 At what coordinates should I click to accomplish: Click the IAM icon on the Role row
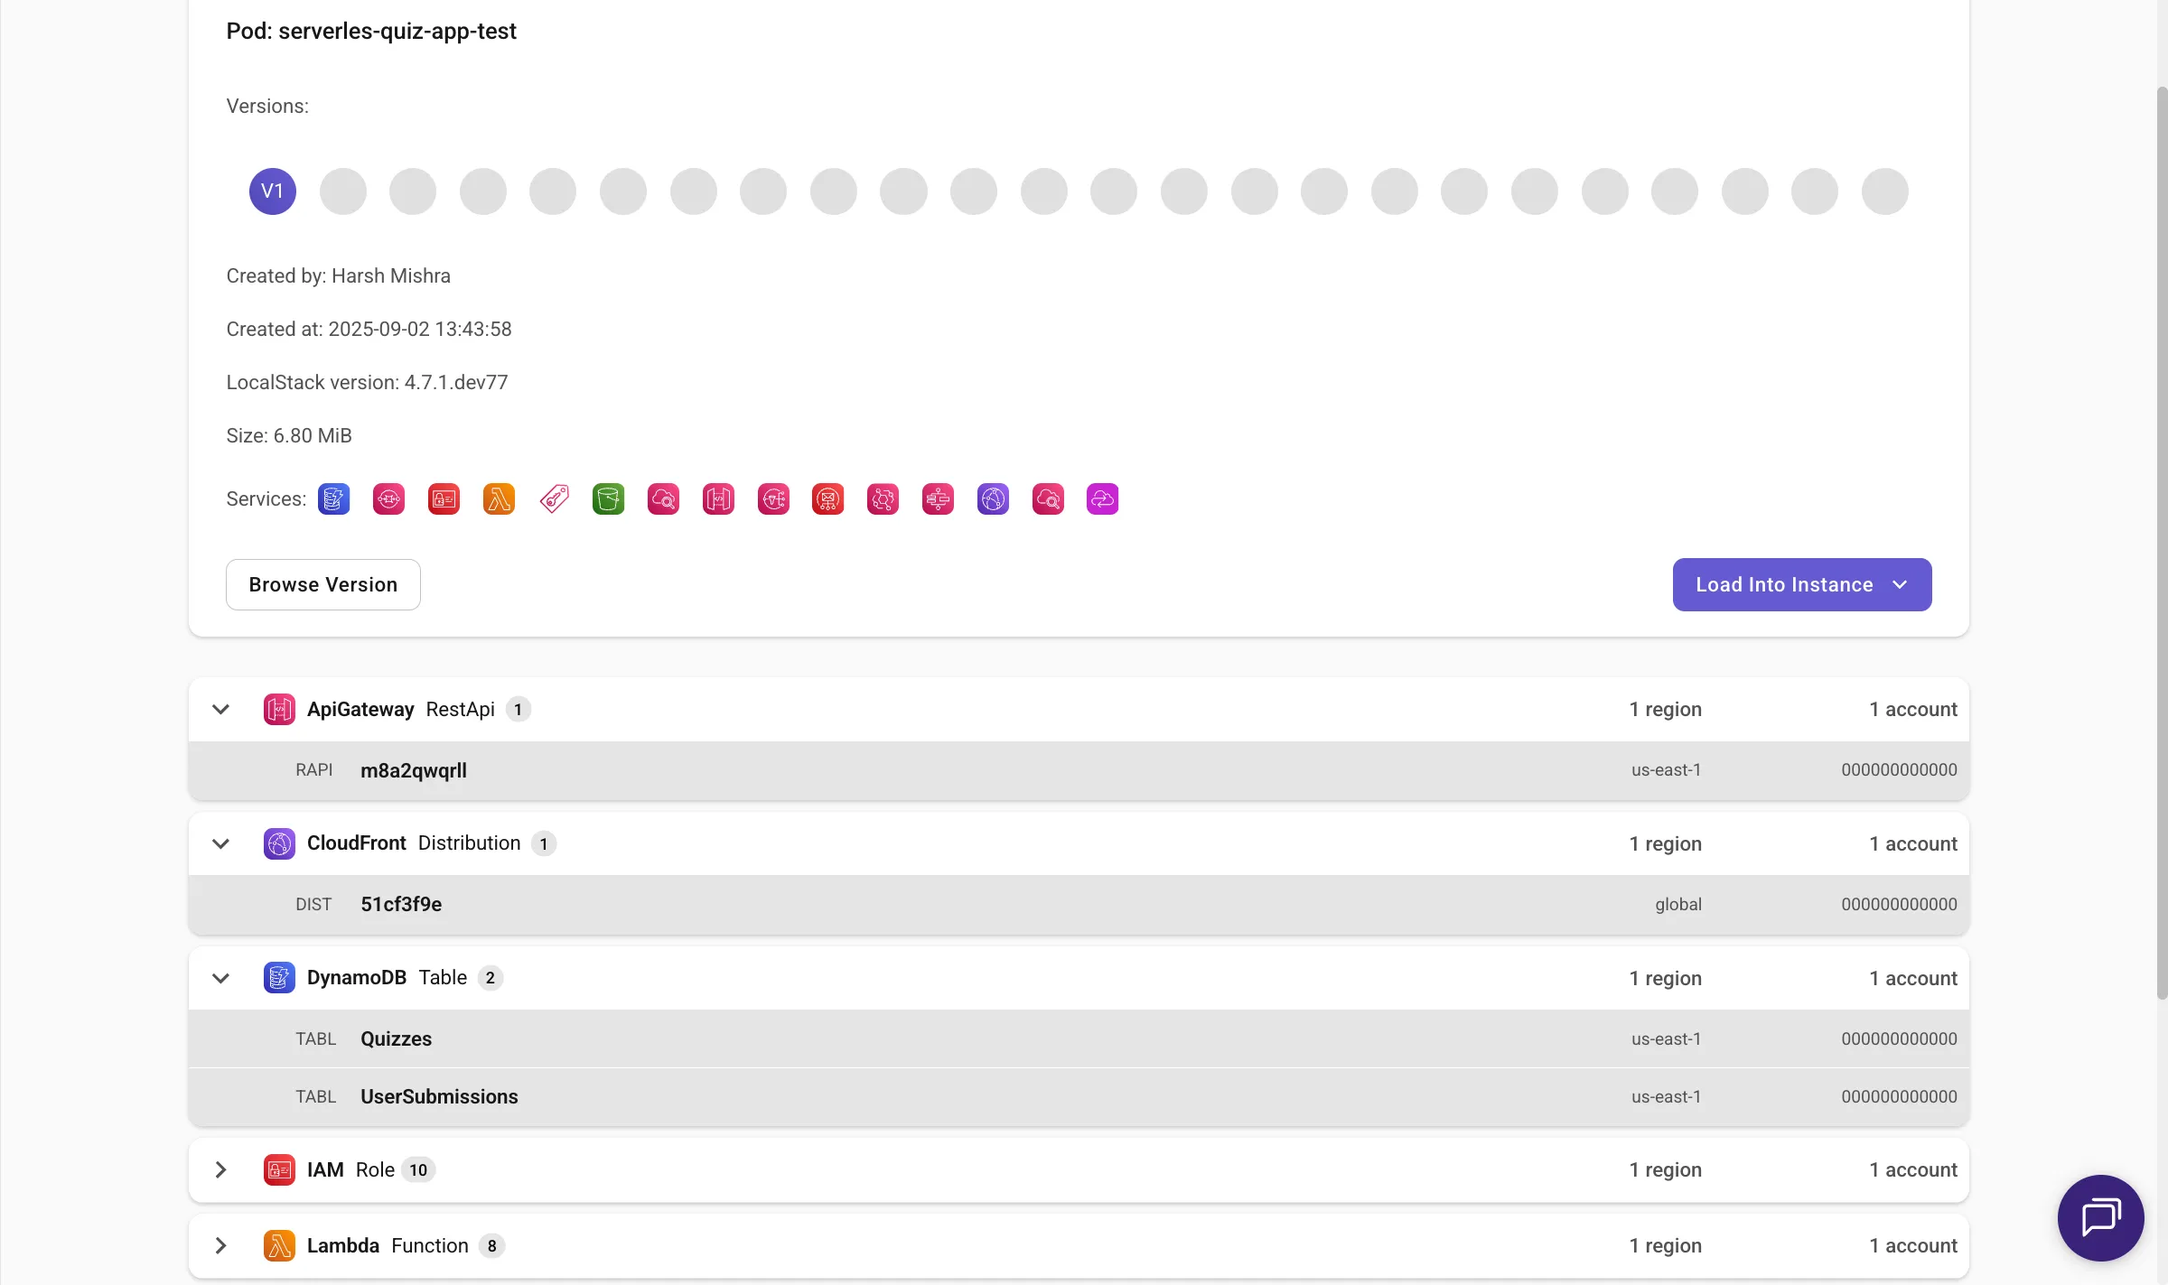click(x=278, y=1169)
